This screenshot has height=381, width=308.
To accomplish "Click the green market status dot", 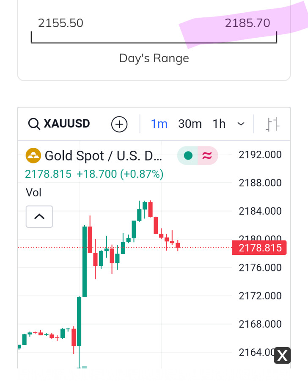I will click(x=188, y=156).
